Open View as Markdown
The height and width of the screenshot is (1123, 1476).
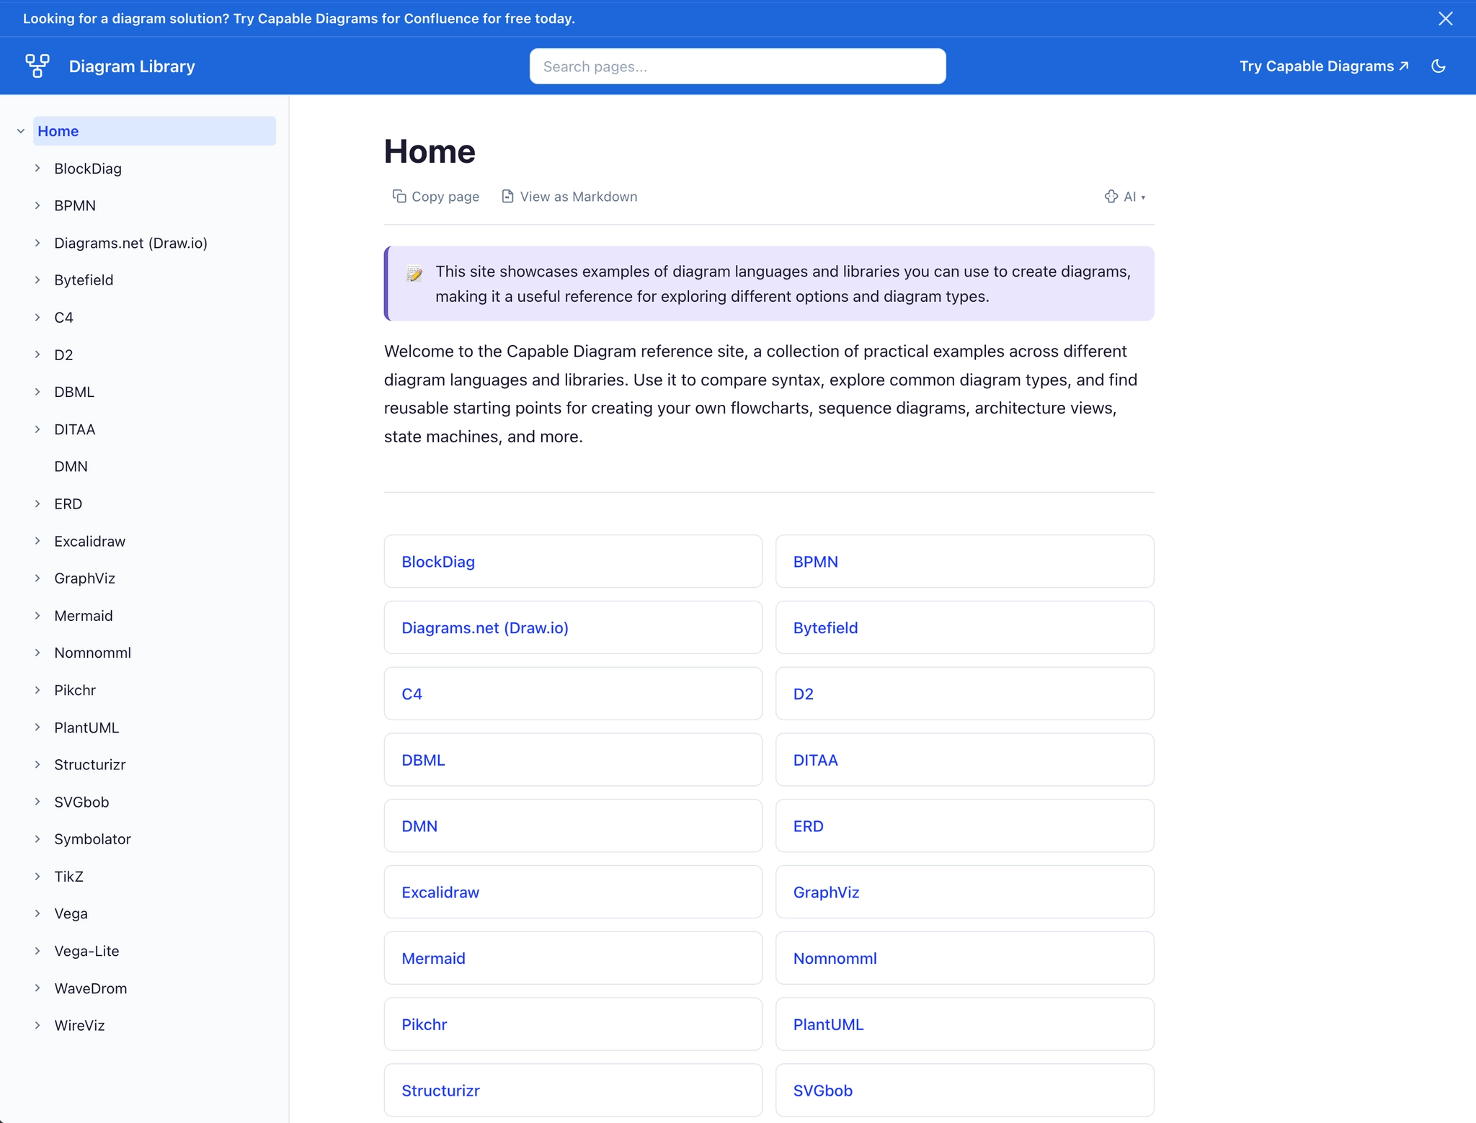569,197
